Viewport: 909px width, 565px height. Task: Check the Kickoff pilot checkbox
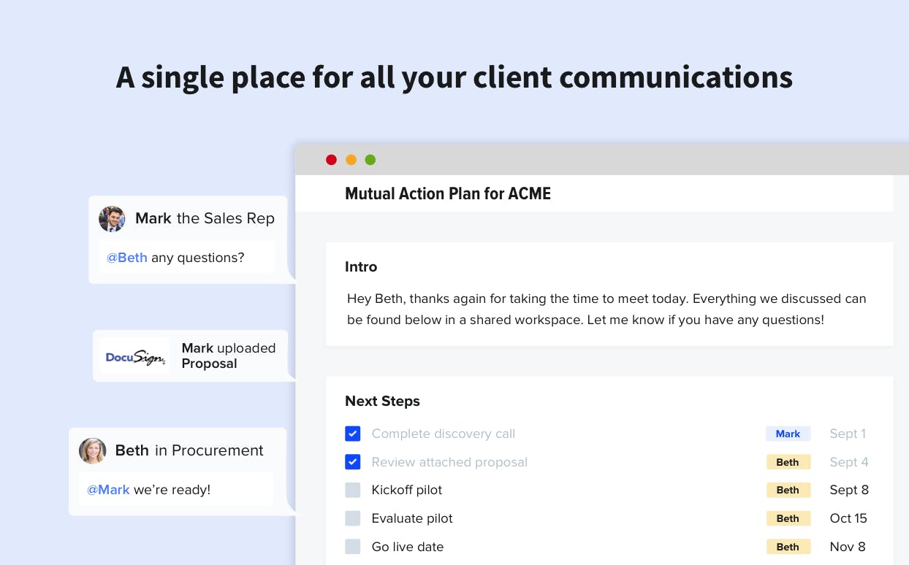coord(353,490)
